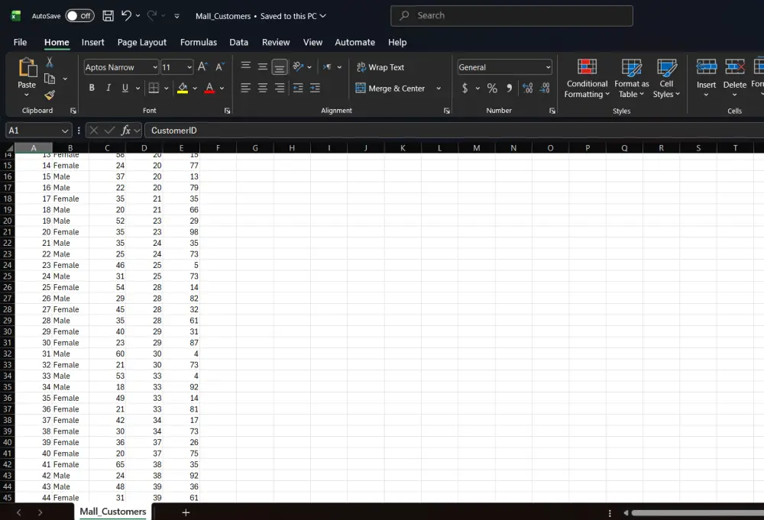Open the File menu
The width and height of the screenshot is (764, 520).
[20, 42]
